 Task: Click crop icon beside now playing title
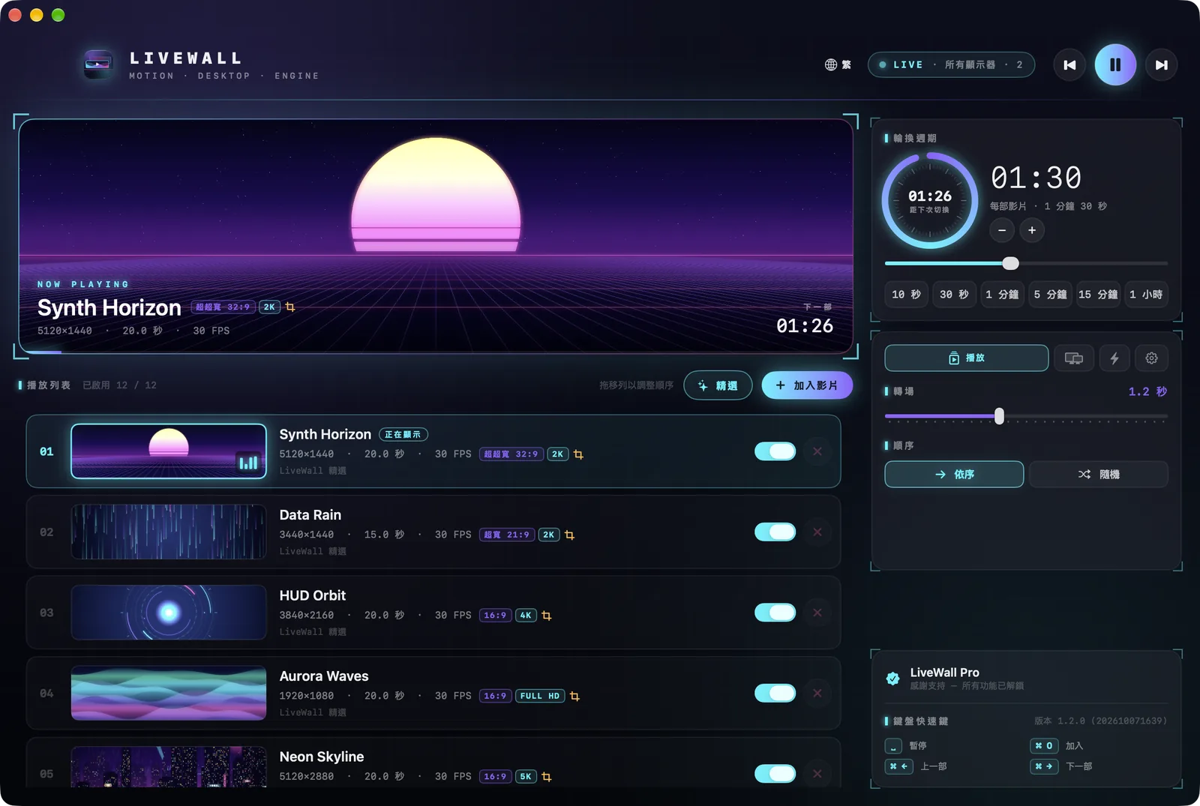290,307
